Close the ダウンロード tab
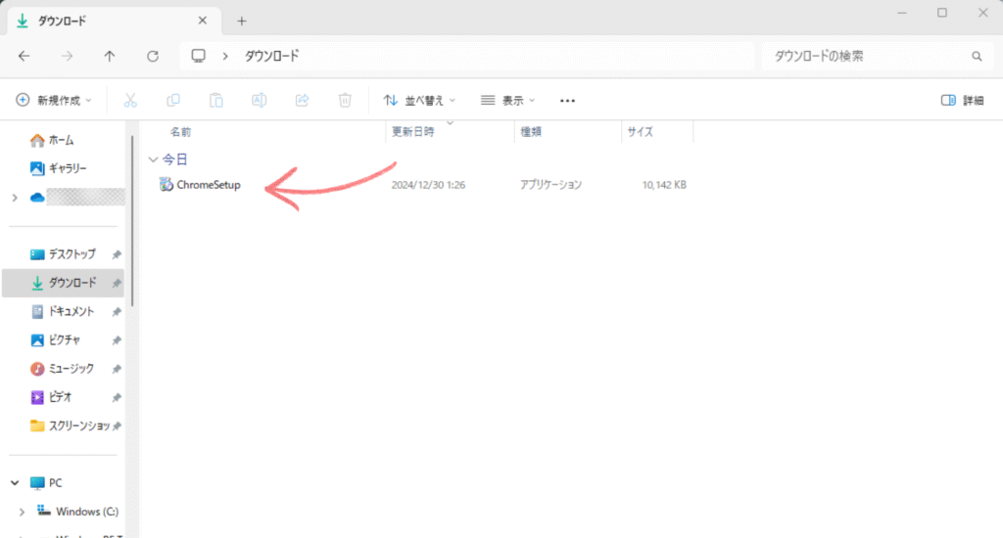 (202, 21)
